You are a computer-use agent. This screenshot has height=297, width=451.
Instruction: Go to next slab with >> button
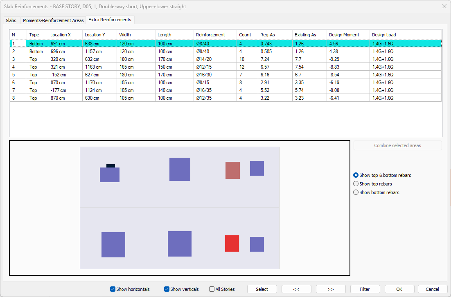(x=331, y=289)
